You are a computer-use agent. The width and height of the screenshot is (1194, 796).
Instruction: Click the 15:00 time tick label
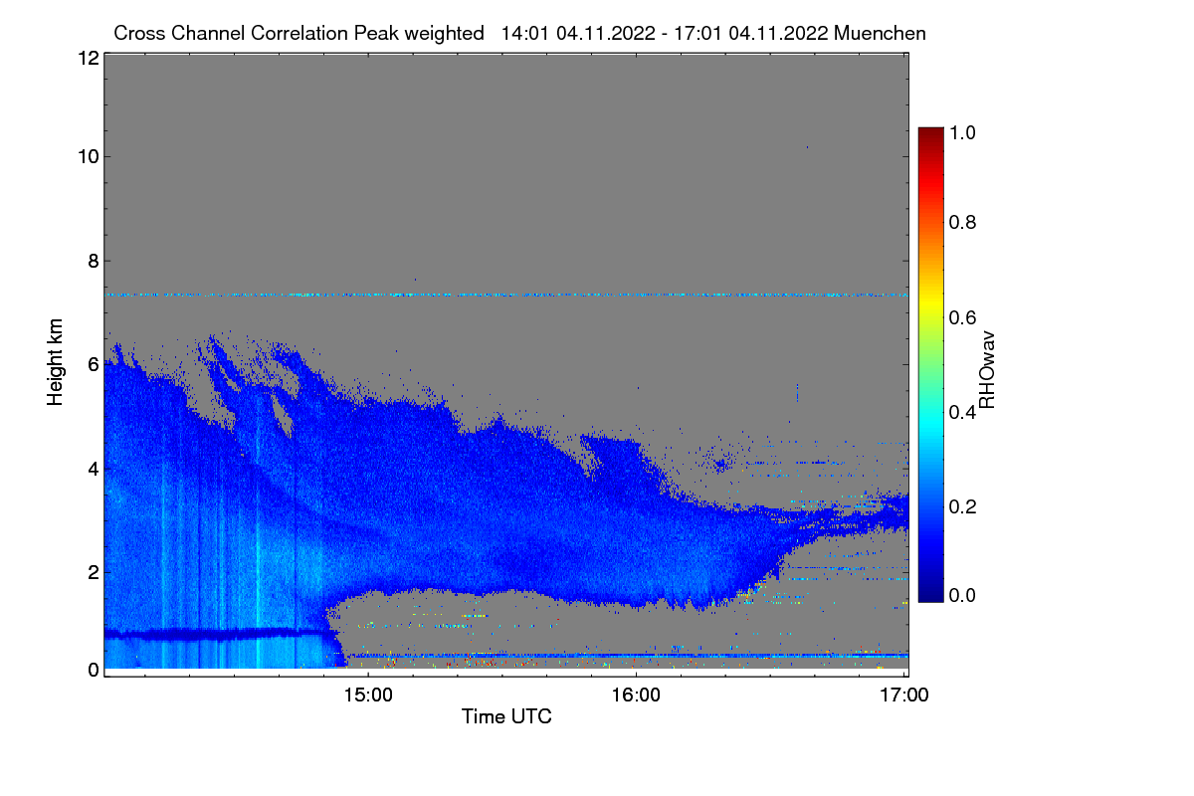367,696
